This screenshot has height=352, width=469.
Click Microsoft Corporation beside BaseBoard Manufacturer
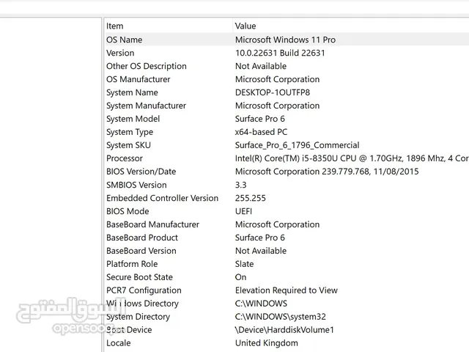point(277,224)
